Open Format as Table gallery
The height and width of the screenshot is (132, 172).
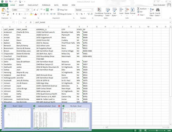coord(107,12)
